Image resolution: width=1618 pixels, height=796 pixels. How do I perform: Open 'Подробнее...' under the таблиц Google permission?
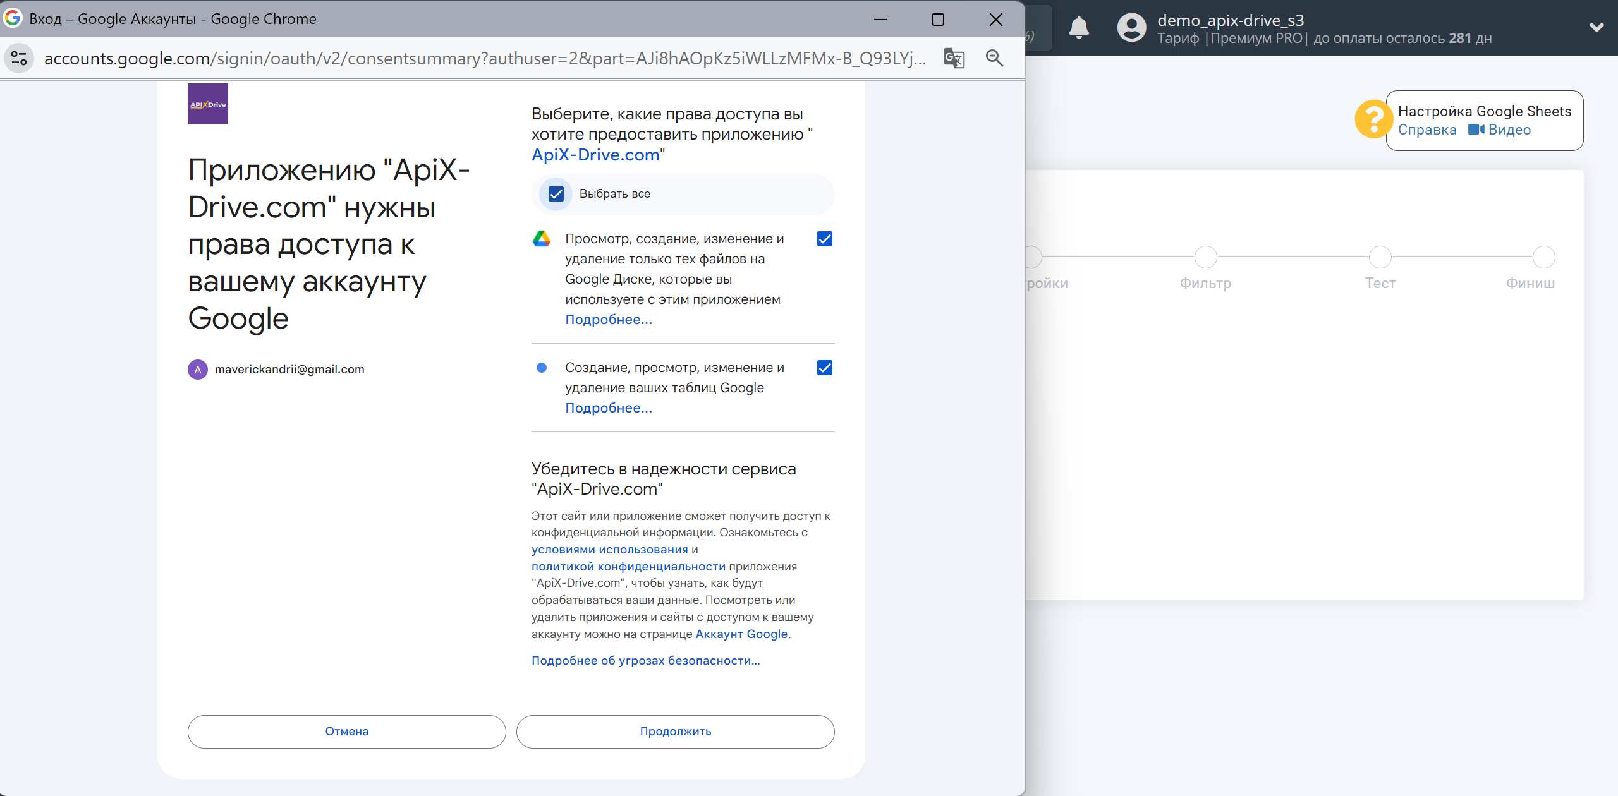point(609,408)
